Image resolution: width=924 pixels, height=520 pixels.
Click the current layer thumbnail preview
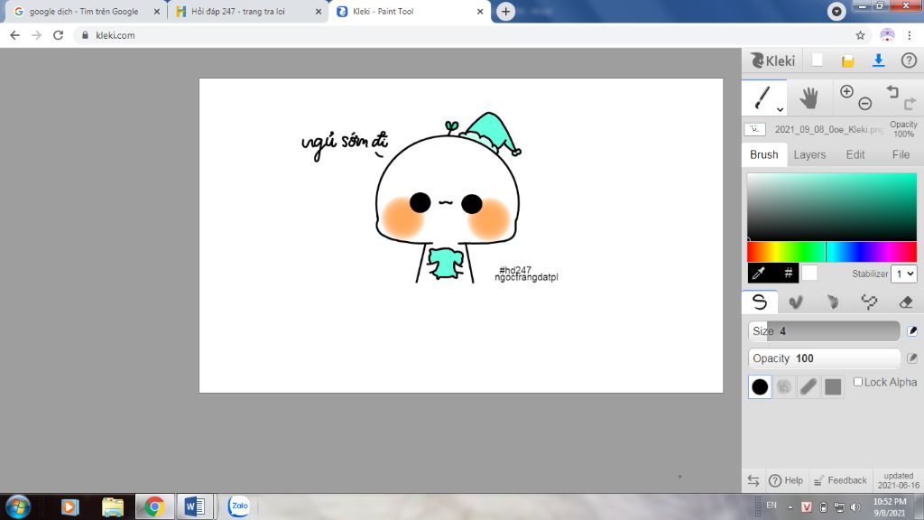pyautogui.click(x=755, y=129)
